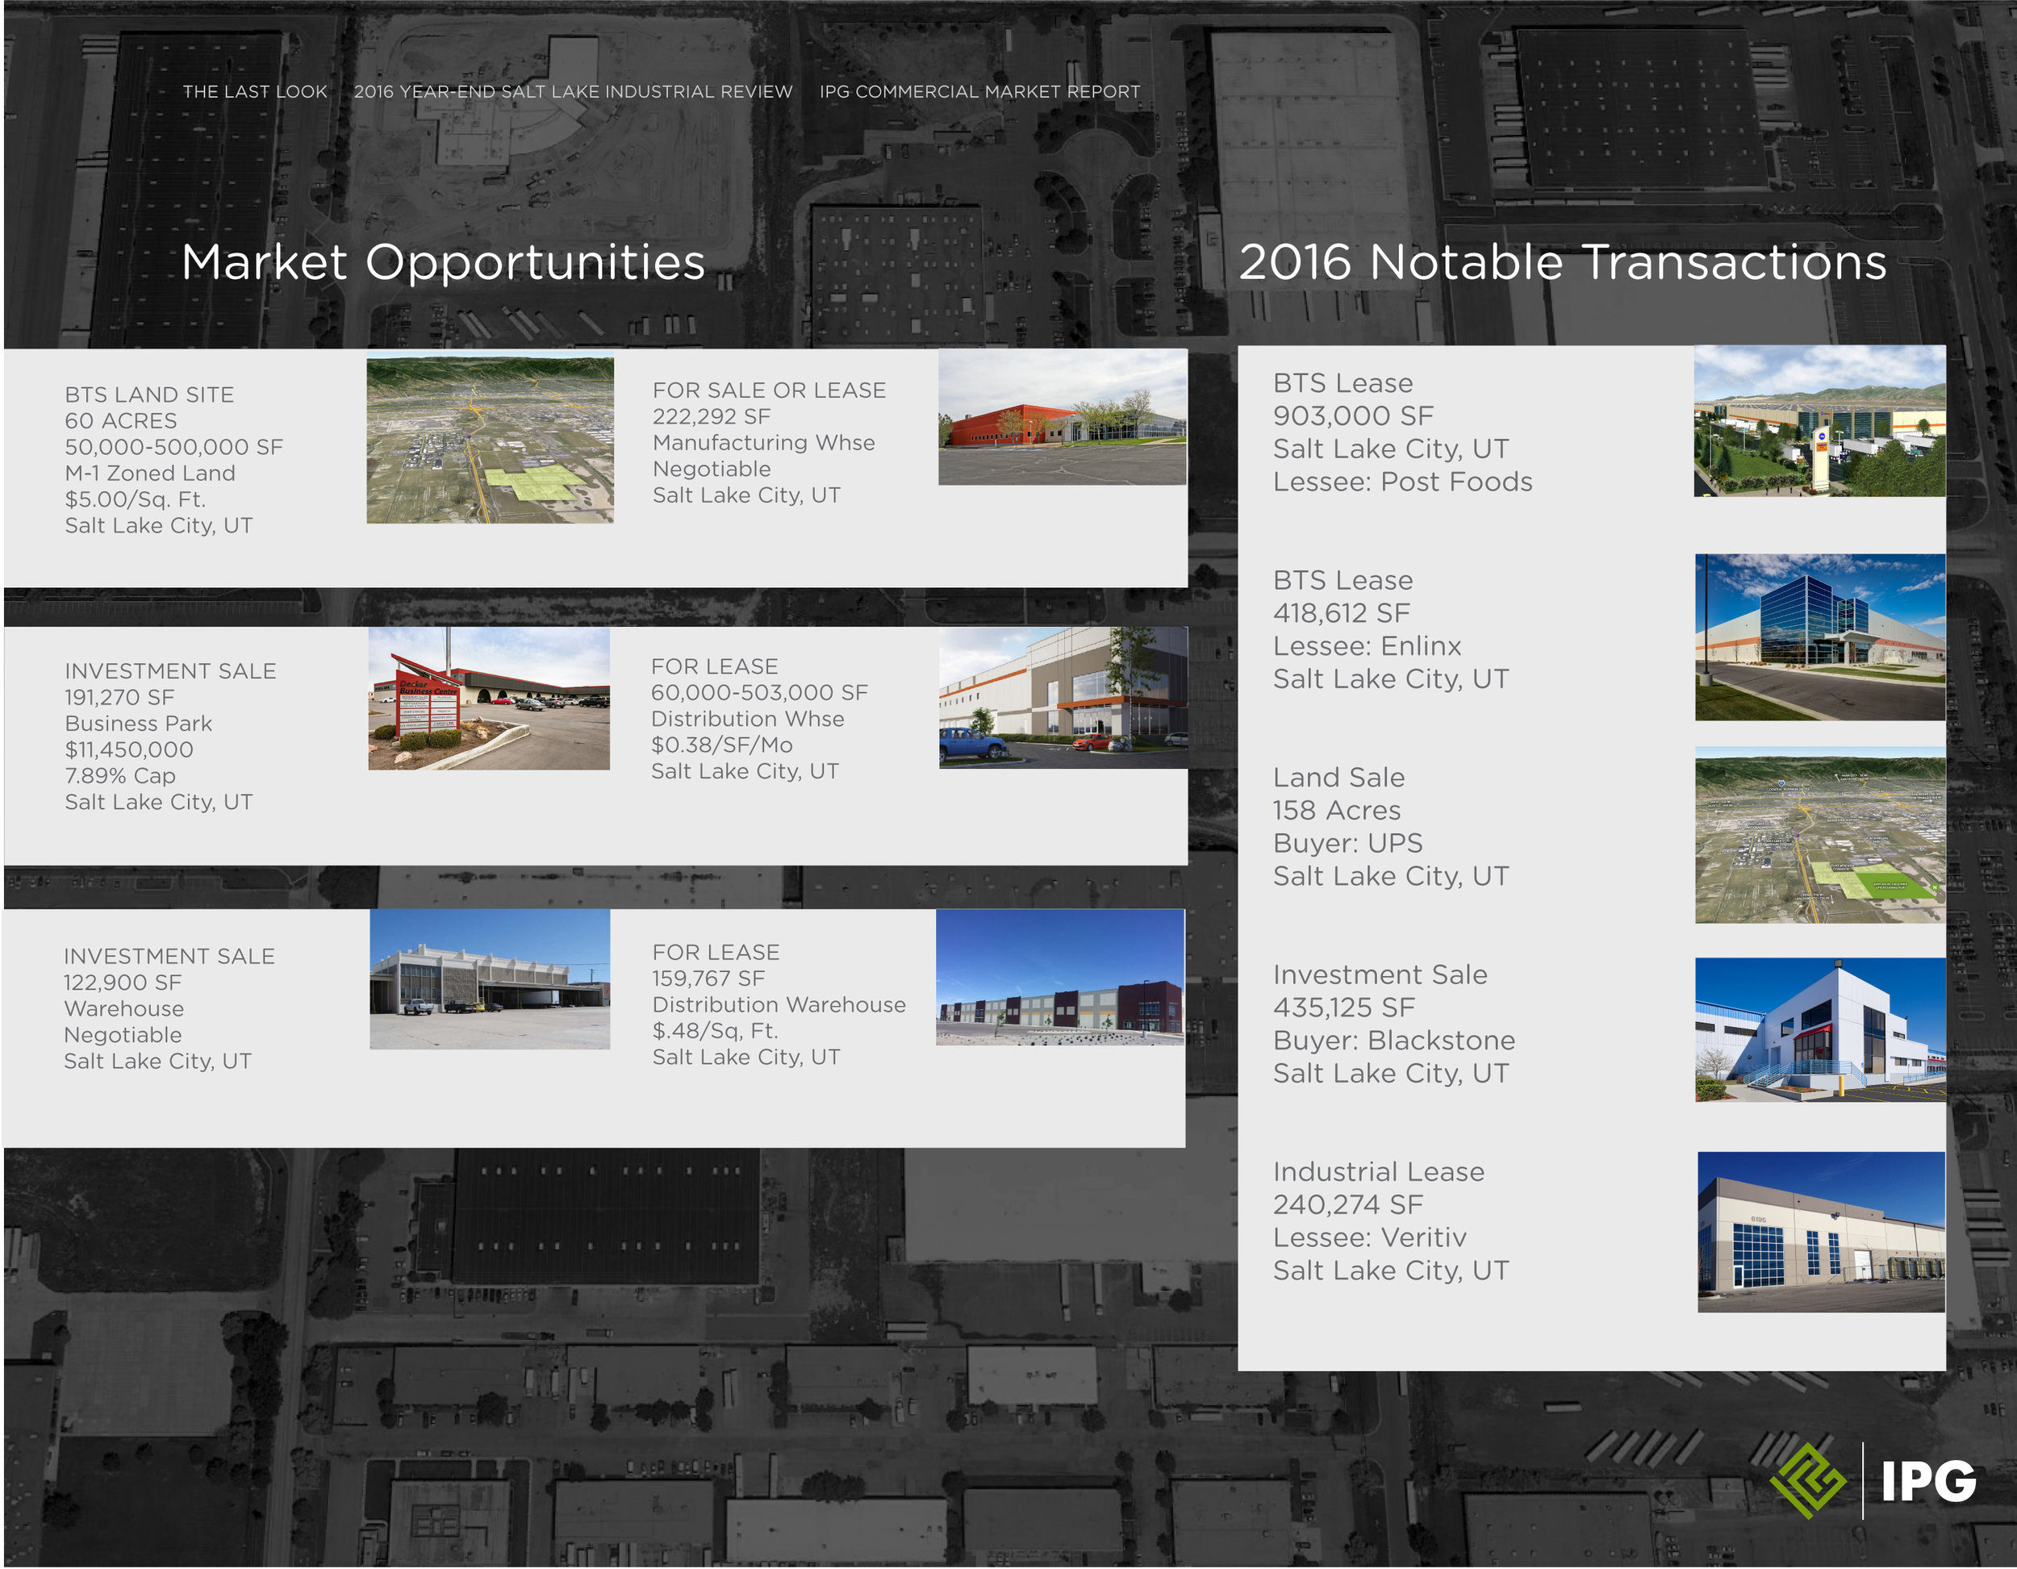Click 'Lessee: Enlinx' text
The image size is (2017, 1569).
[x=1367, y=645]
